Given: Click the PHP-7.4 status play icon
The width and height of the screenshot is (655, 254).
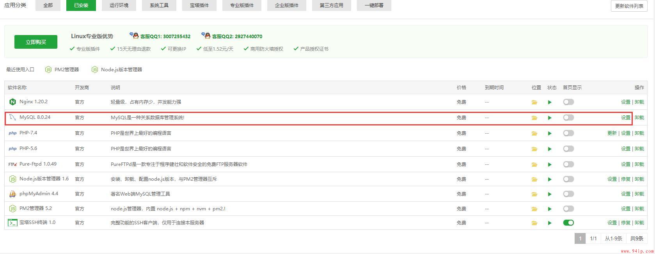Looking at the screenshot, I should tap(550, 133).
